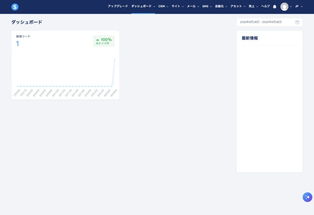Click the 新規リード count value 1

point(17,44)
